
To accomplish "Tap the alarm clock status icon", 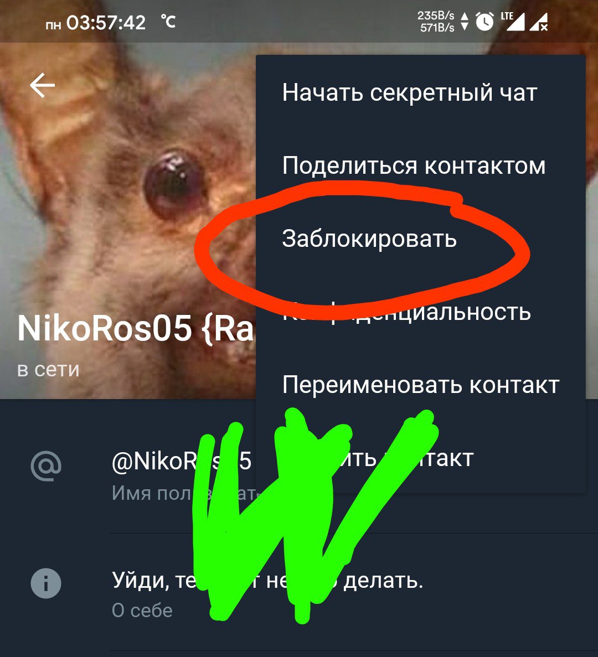I will tap(484, 22).
